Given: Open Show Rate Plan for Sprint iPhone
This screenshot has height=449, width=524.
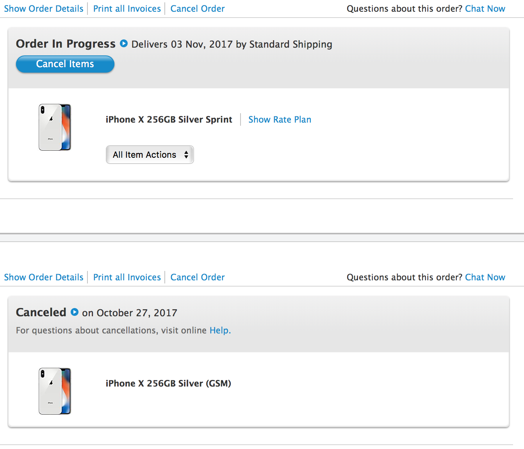Looking at the screenshot, I should pyautogui.click(x=280, y=119).
